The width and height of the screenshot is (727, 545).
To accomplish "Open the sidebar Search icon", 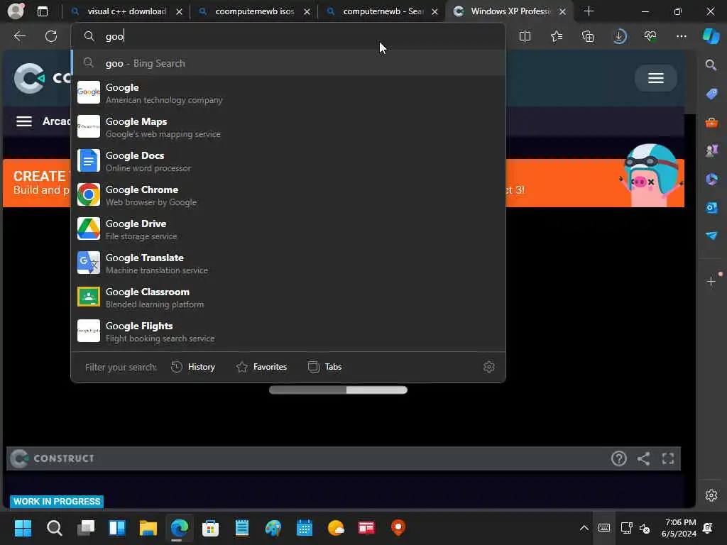I will [711, 65].
